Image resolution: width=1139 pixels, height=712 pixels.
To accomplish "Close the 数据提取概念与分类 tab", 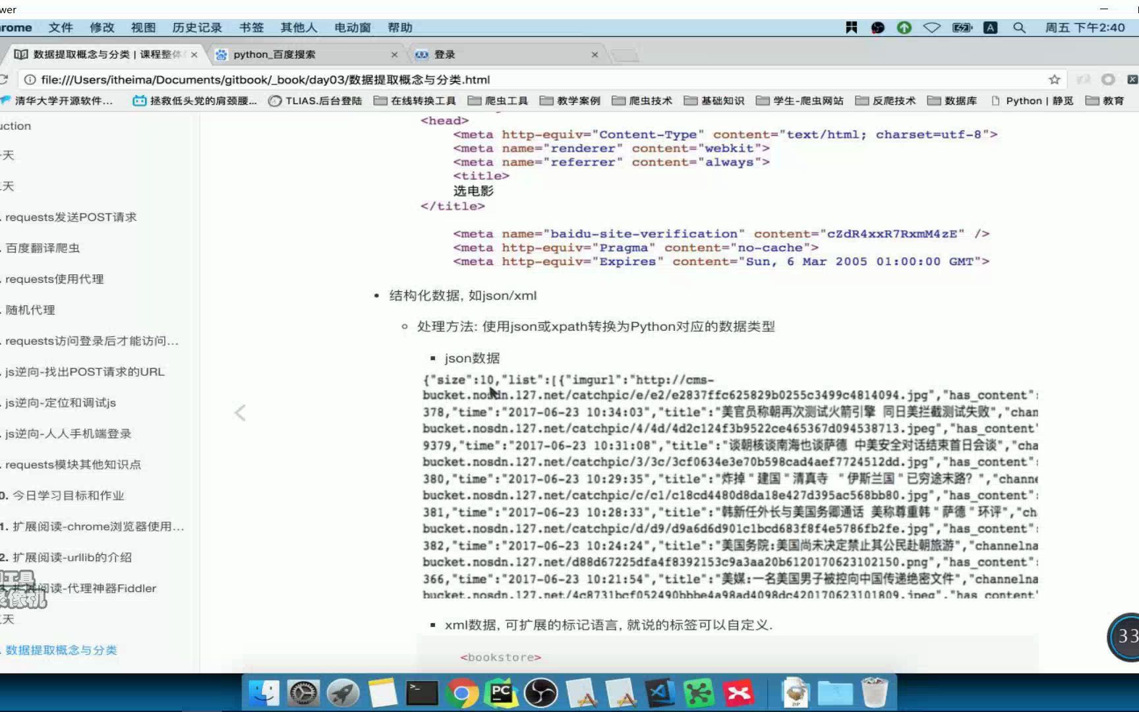I will click(x=194, y=55).
